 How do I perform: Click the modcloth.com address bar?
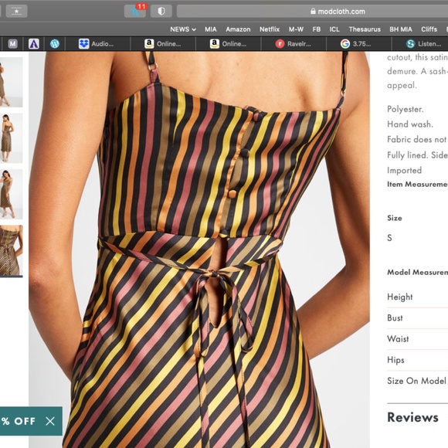click(x=312, y=11)
